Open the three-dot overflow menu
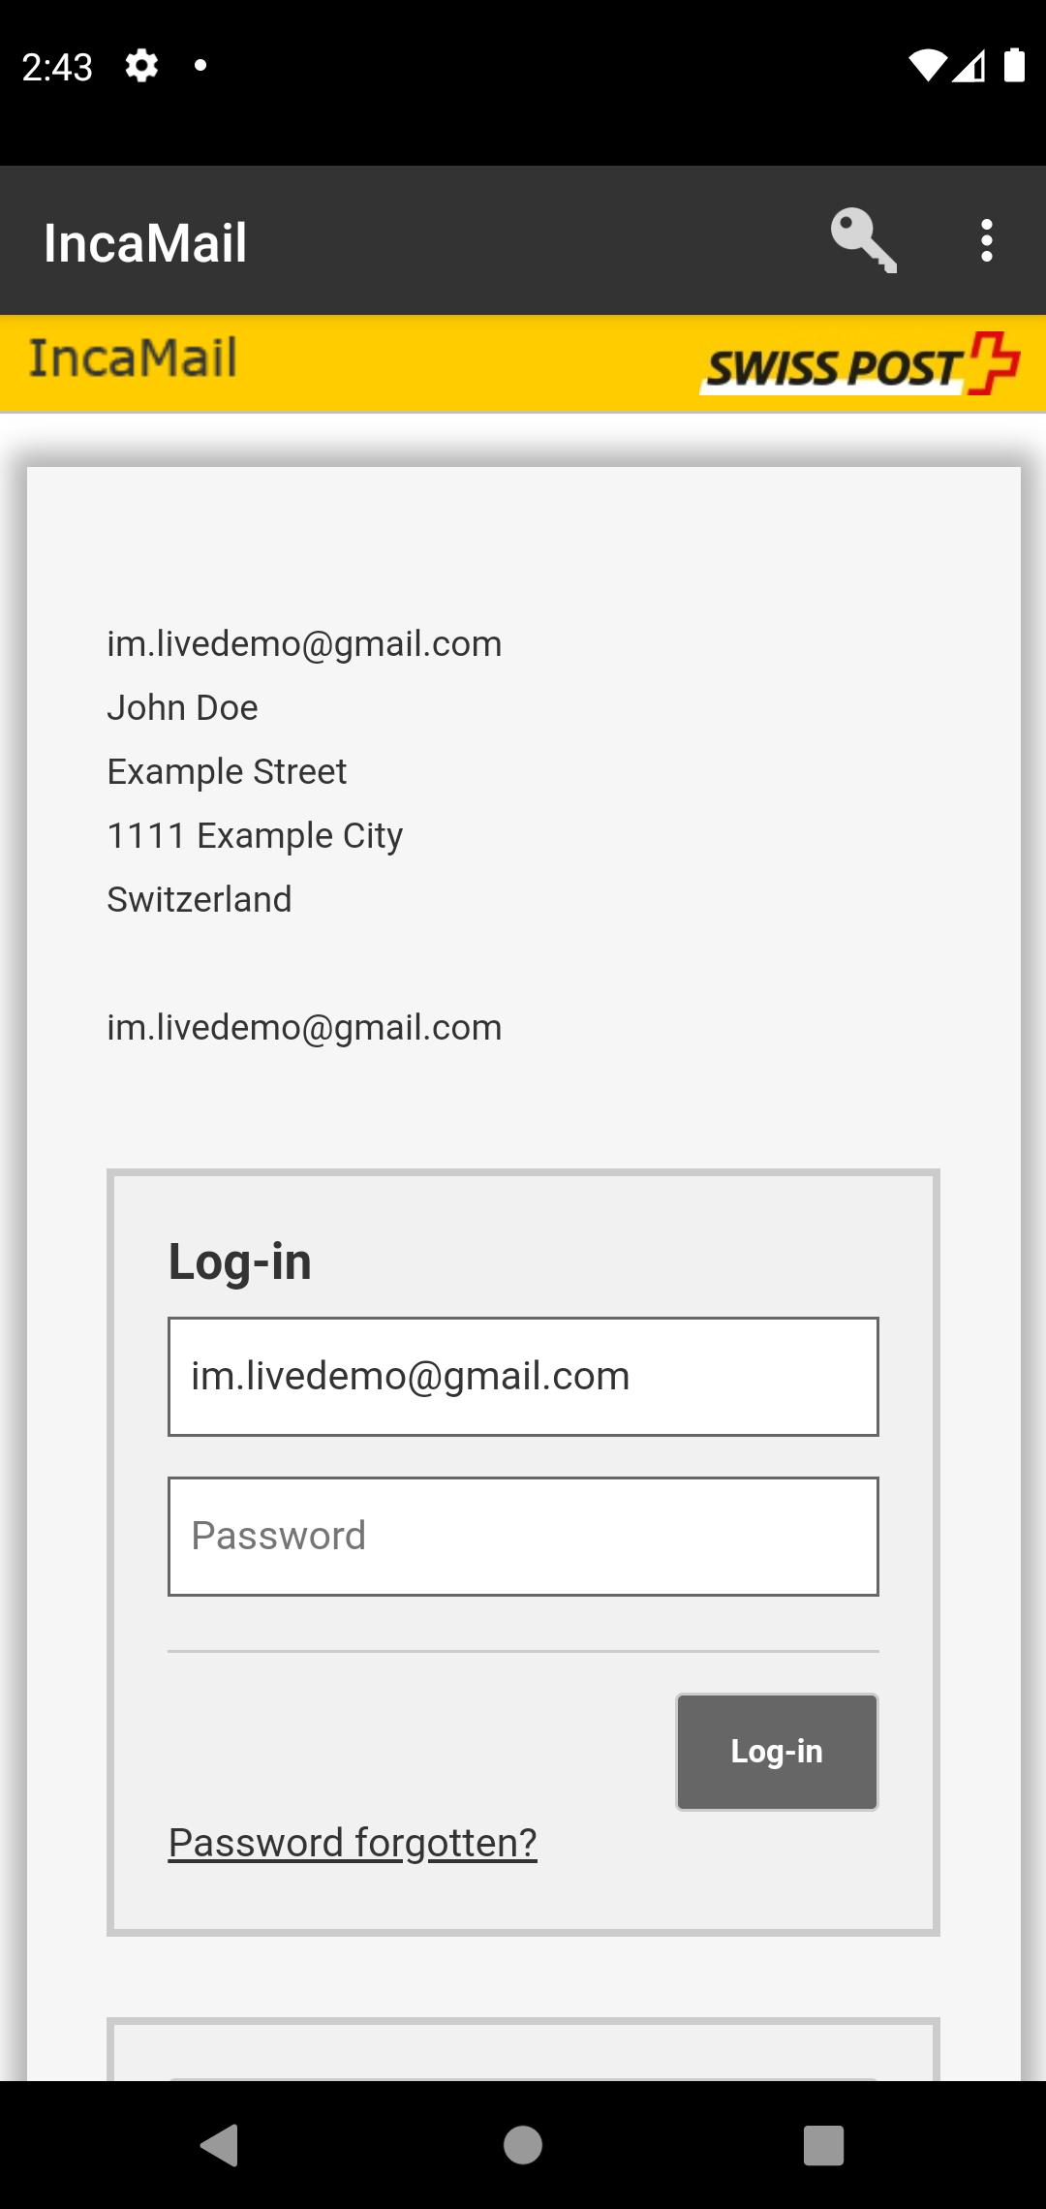This screenshot has height=2209, width=1046. pyautogui.click(x=986, y=240)
